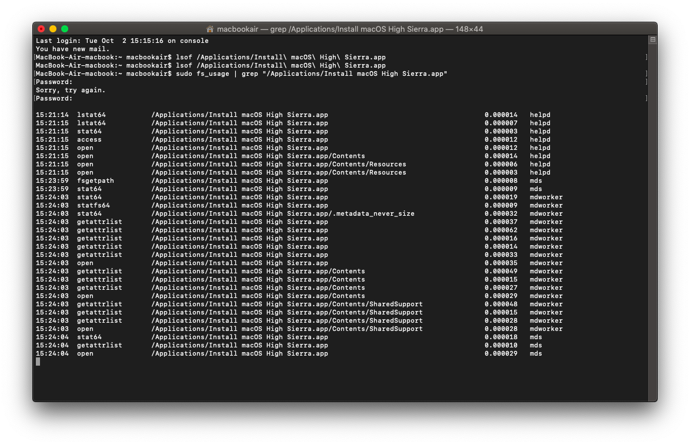Click the window title text mentioning grep
The height and width of the screenshot is (445, 690).
350,29
